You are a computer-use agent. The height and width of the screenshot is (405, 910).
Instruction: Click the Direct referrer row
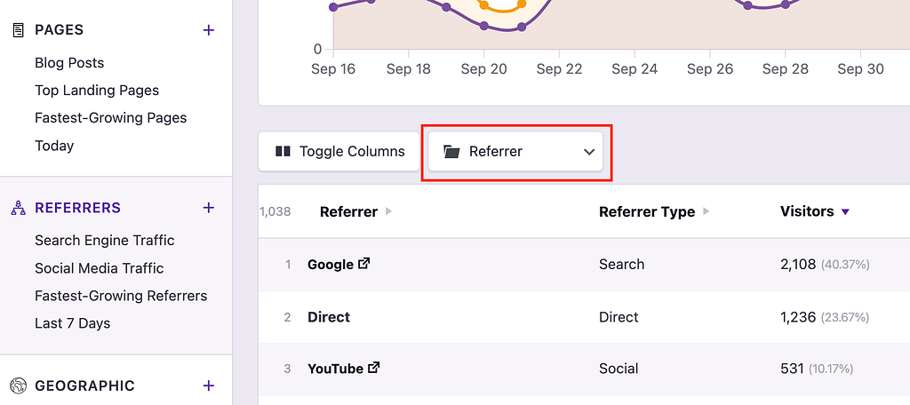coord(329,317)
